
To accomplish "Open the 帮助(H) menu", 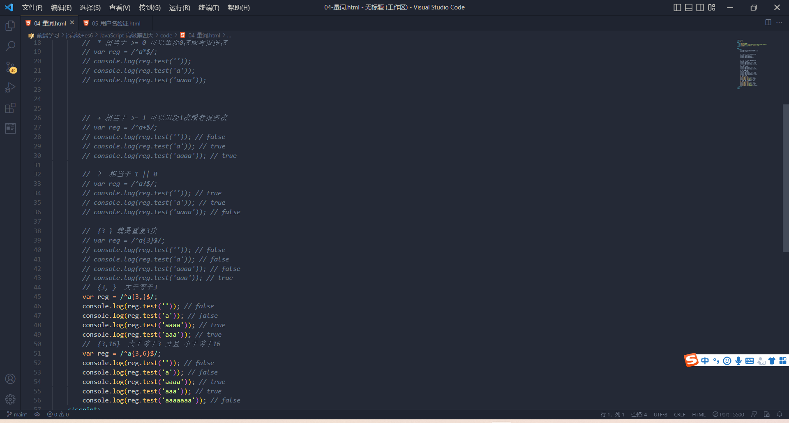I will pyautogui.click(x=238, y=7).
